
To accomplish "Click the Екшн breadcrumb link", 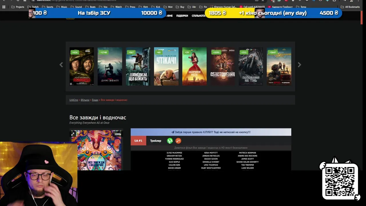I will click(x=95, y=100).
